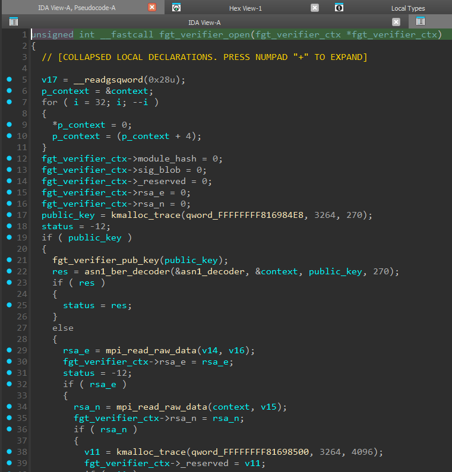Screen dimensions: 452x472
Task: Toggle breakpoint dot on line 5
Action: [x=9, y=80]
